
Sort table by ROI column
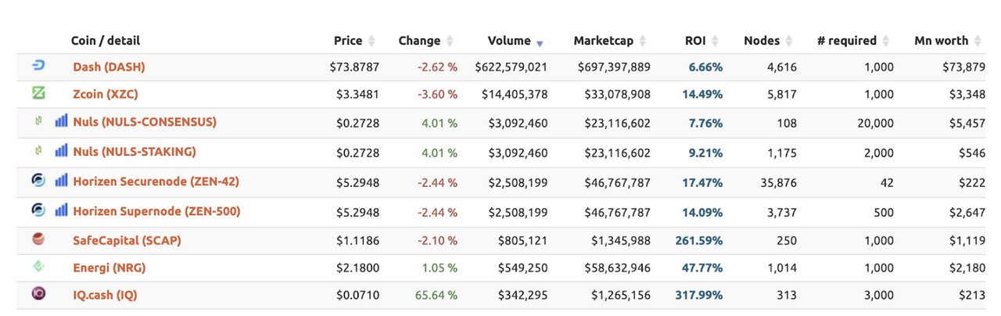pos(701,41)
